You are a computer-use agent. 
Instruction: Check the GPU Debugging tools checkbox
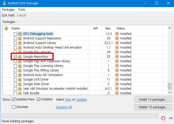[15, 34]
